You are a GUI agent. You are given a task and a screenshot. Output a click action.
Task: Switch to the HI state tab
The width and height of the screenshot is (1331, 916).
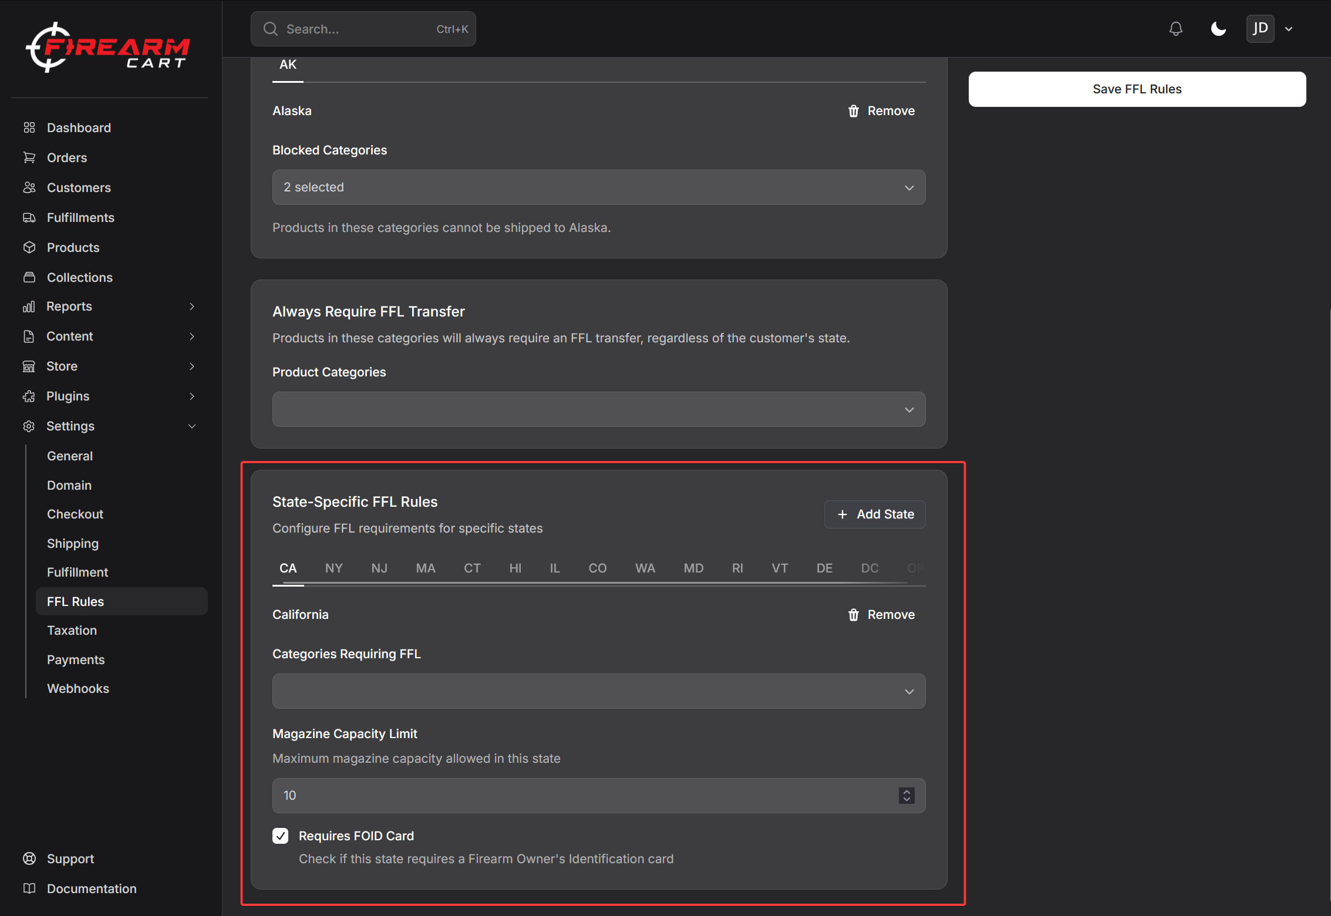click(515, 568)
